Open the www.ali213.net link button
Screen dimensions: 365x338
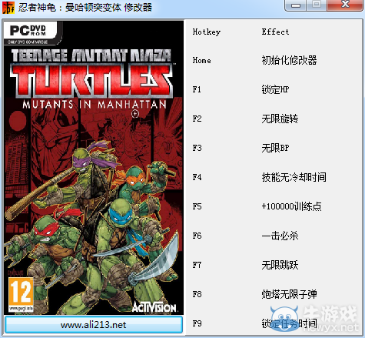point(94,325)
